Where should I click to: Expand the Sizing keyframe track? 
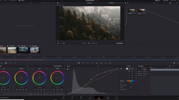click(x=142, y=75)
